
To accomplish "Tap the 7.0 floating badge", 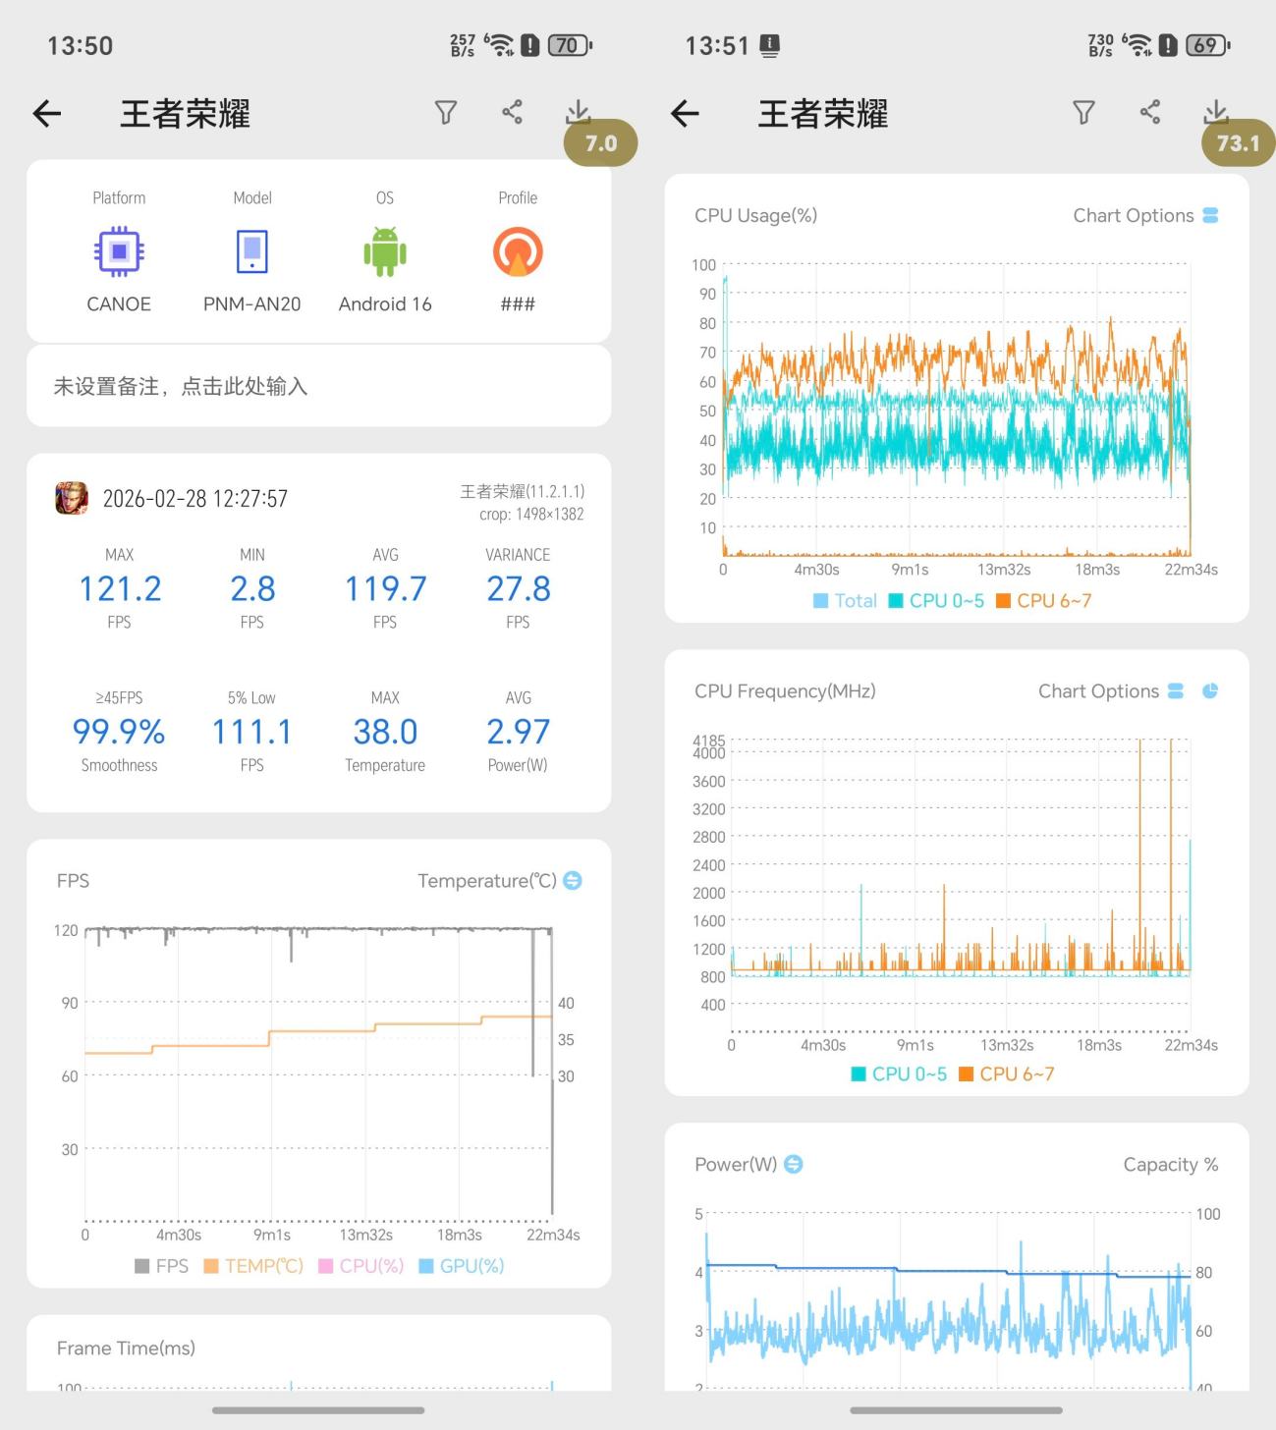I will point(600,143).
